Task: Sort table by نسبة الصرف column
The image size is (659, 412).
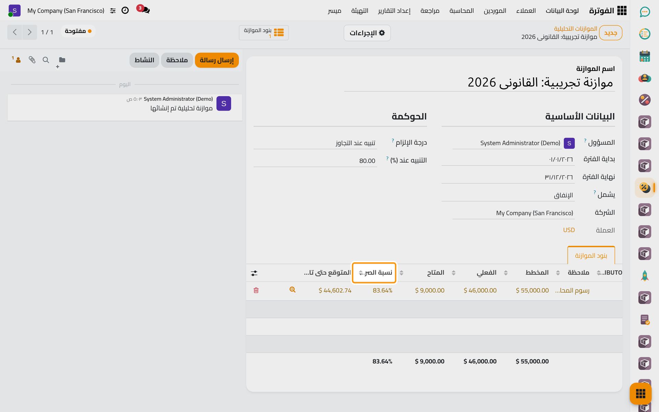Action: (374, 273)
